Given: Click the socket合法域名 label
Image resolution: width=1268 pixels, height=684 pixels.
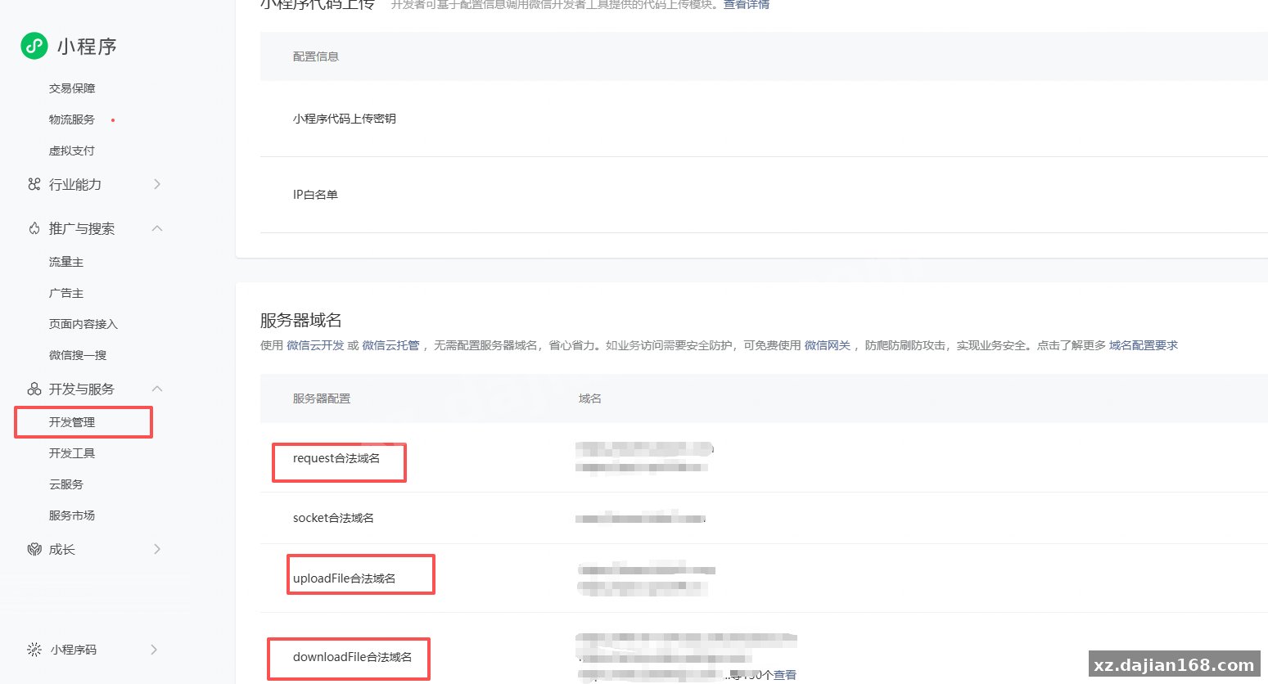Looking at the screenshot, I should (333, 518).
